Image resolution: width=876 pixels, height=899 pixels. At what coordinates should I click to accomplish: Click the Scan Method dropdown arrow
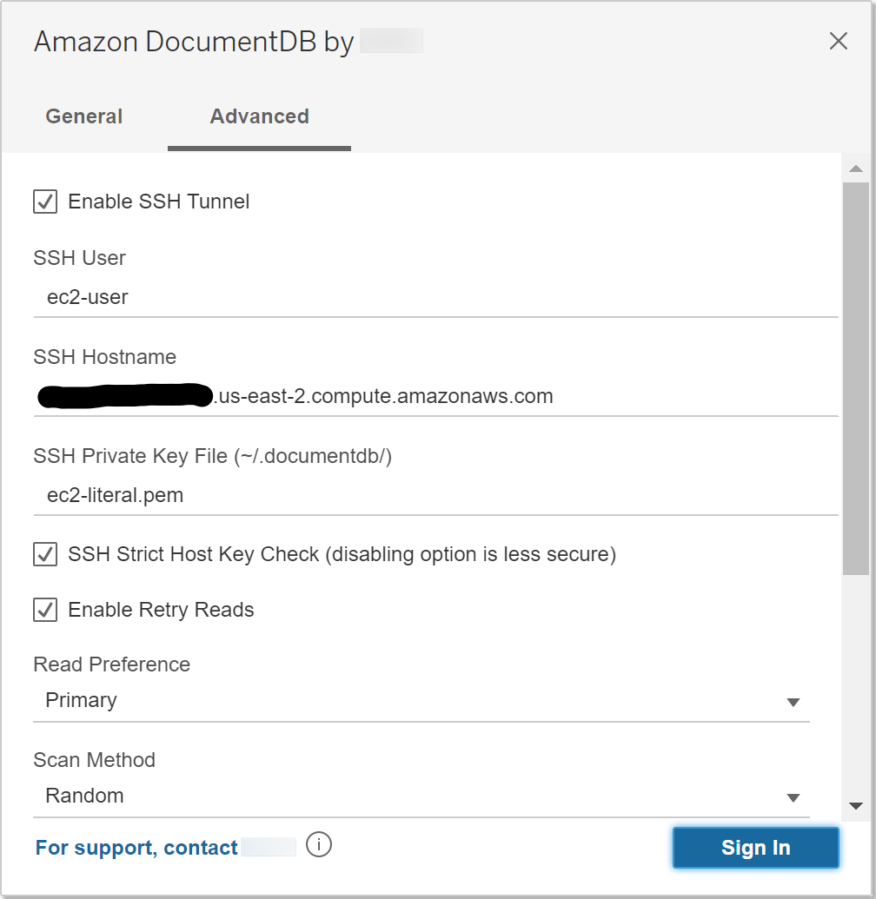pos(793,797)
